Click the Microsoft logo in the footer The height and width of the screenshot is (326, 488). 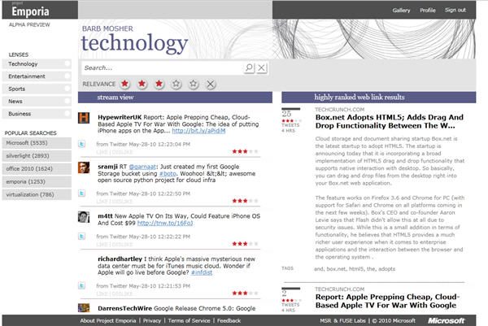coord(446,320)
